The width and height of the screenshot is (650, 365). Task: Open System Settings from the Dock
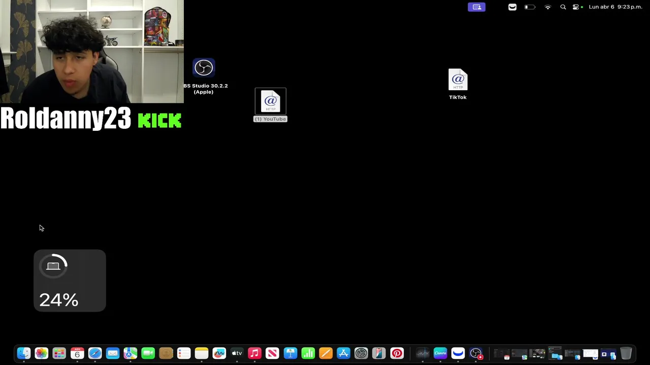tap(362, 353)
